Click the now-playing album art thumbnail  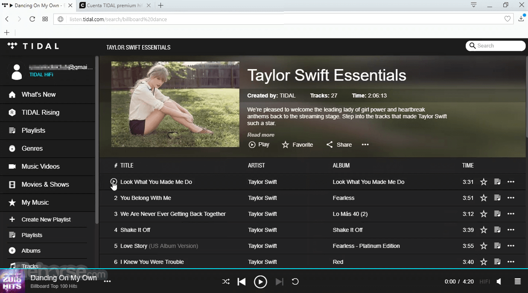click(x=12, y=281)
